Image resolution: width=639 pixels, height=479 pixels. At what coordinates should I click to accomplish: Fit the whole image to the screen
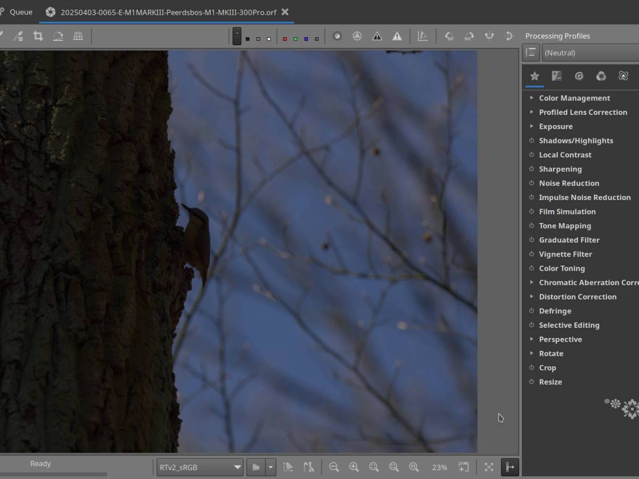374,467
